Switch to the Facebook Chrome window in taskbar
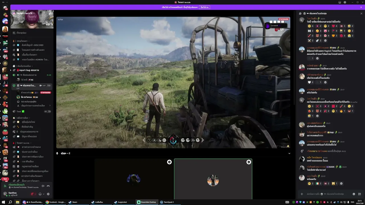This screenshot has width=365, height=205. tap(55, 202)
